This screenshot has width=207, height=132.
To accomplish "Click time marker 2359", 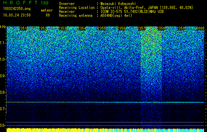I will click(181, 28).
